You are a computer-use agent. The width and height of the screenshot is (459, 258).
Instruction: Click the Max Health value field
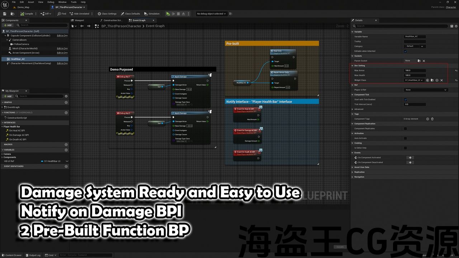click(x=415, y=75)
